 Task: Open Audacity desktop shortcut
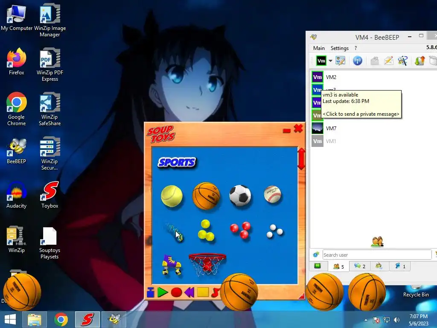point(17,195)
